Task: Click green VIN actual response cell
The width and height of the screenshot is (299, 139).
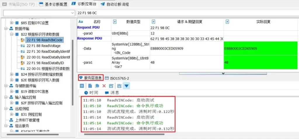Action: pos(260,48)
